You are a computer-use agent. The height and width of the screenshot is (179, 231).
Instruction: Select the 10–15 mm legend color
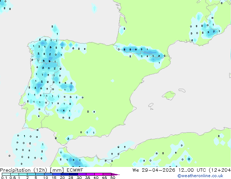click(x=48, y=174)
